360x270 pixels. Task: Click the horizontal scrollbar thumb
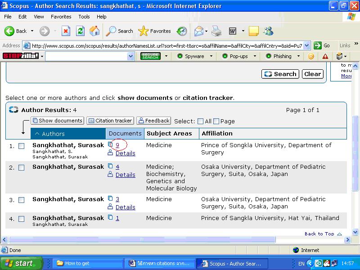click(142, 240)
